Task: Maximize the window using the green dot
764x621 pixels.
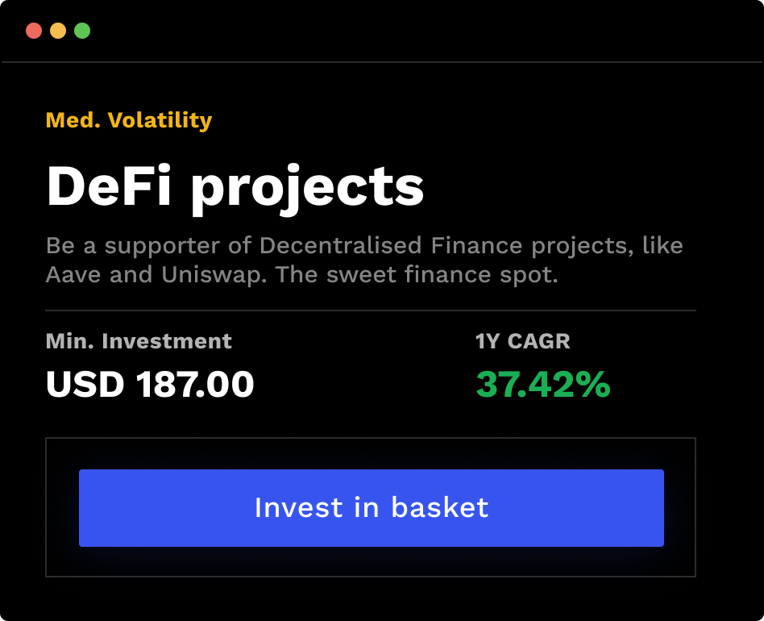Action: pyautogui.click(x=82, y=31)
